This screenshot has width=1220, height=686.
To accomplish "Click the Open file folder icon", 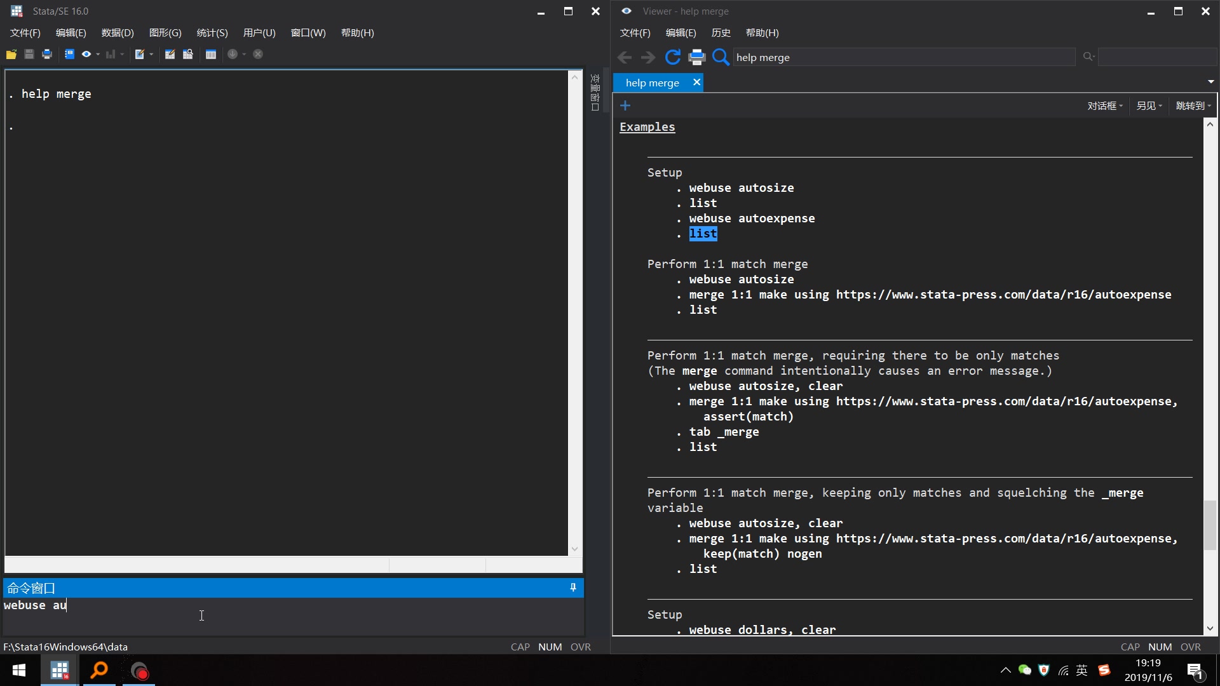I will point(11,55).
